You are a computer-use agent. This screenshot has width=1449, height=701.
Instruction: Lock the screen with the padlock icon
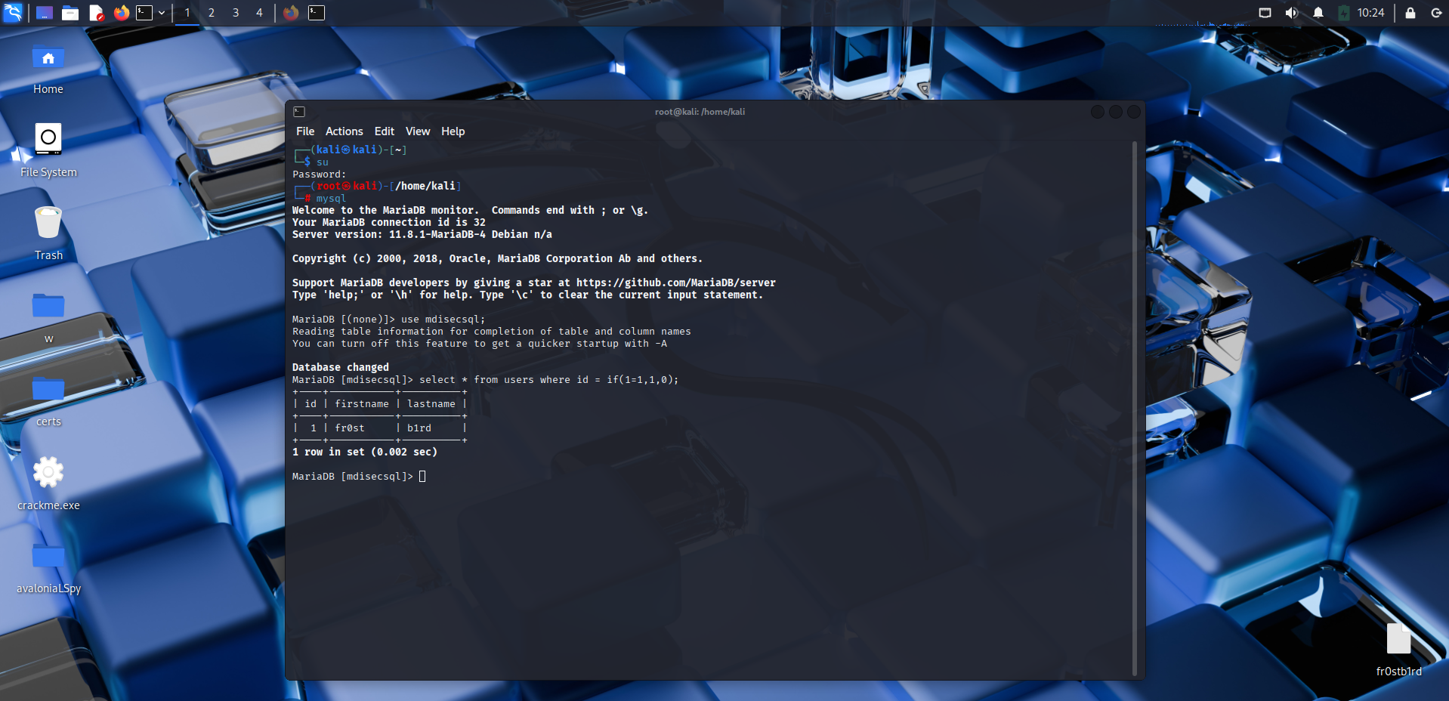click(1410, 13)
